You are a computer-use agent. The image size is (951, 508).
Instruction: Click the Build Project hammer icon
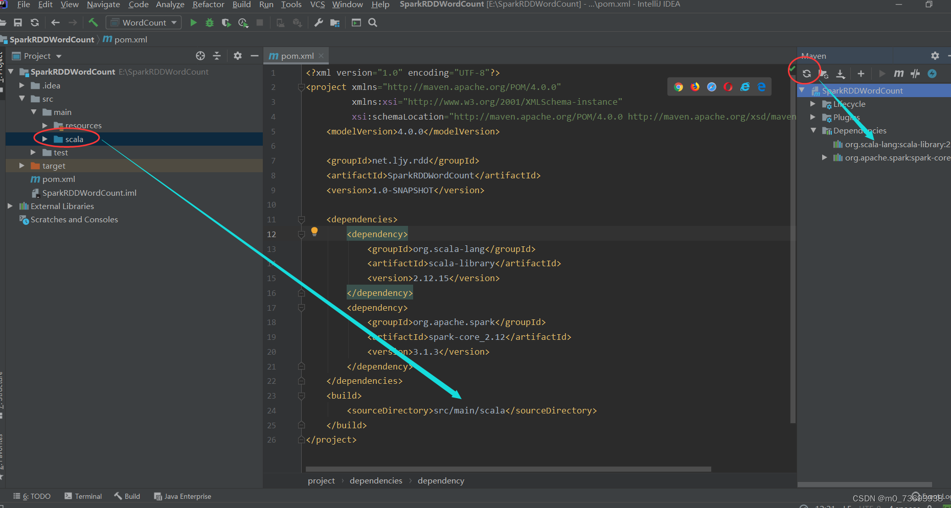coord(93,22)
